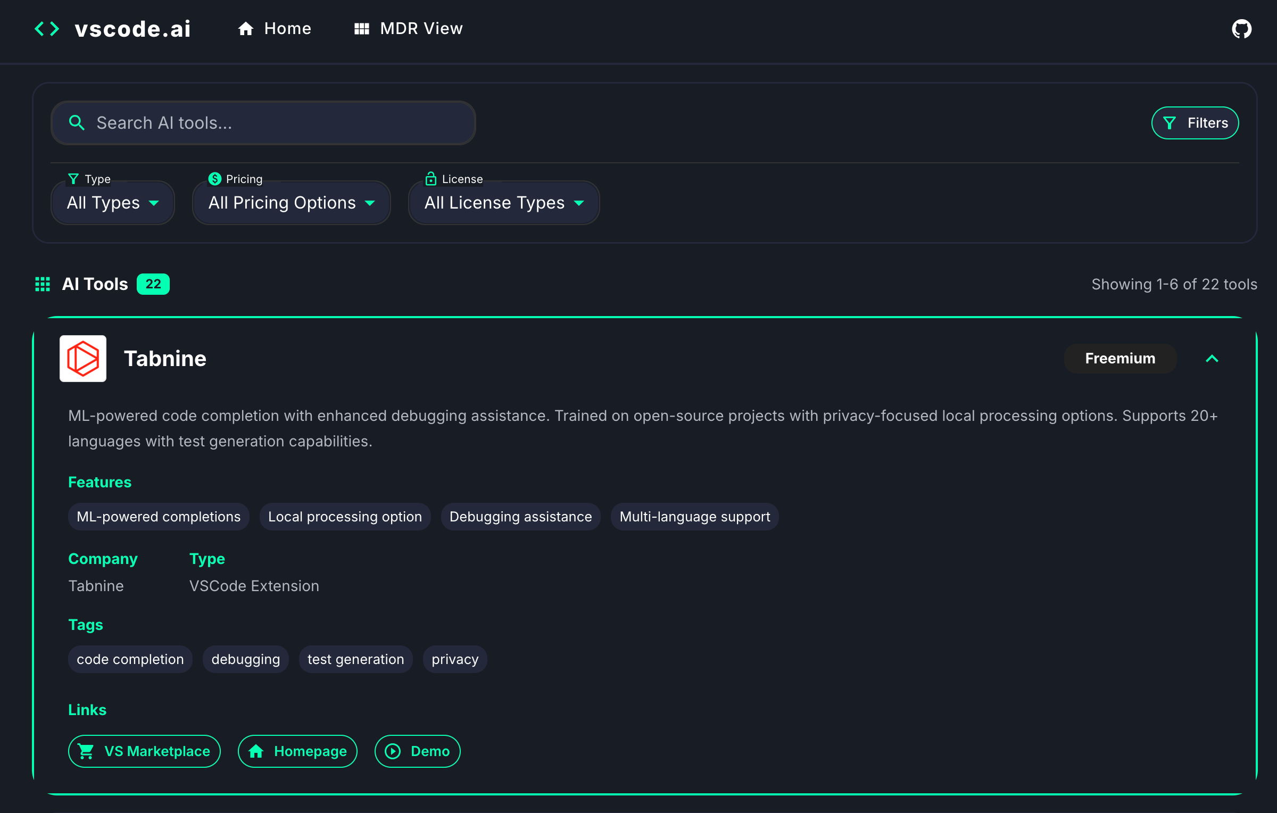
Task: Open the VS Marketplace link
Action: coord(144,751)
